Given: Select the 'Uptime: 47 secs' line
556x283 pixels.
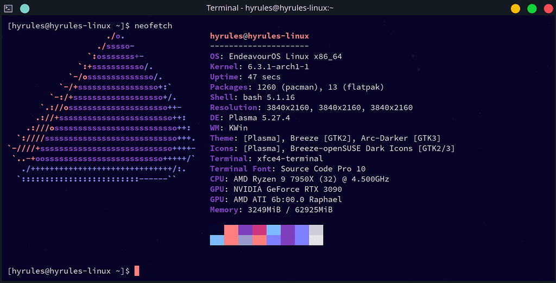Looking at the screenshot, I should coord(245,77).
